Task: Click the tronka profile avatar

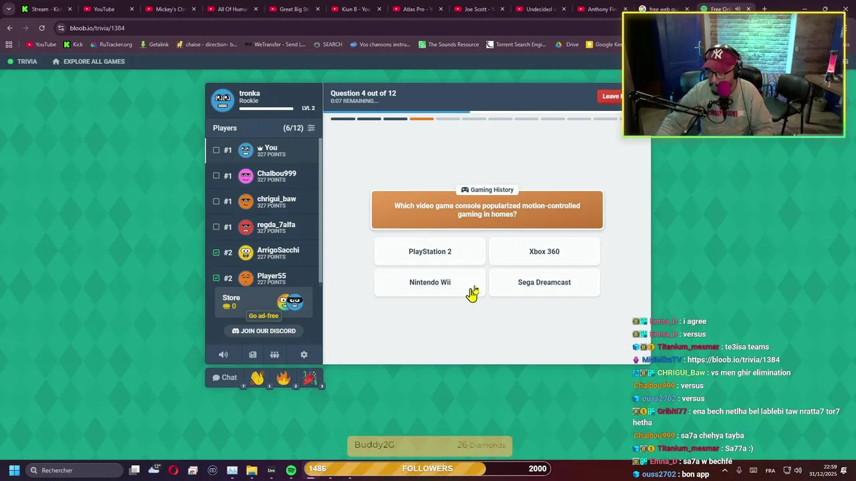Action: (x=223, y=100)
